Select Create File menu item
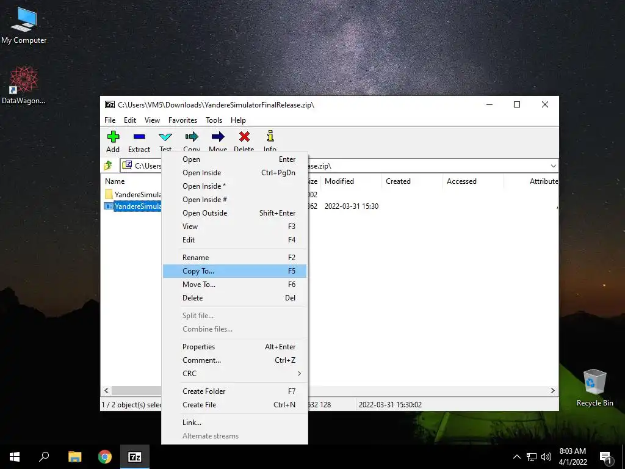 [235, 405]
